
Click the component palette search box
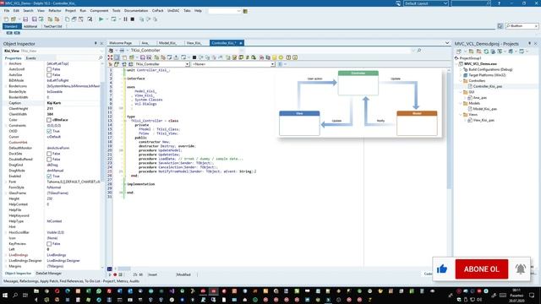[x=522, y=26]
